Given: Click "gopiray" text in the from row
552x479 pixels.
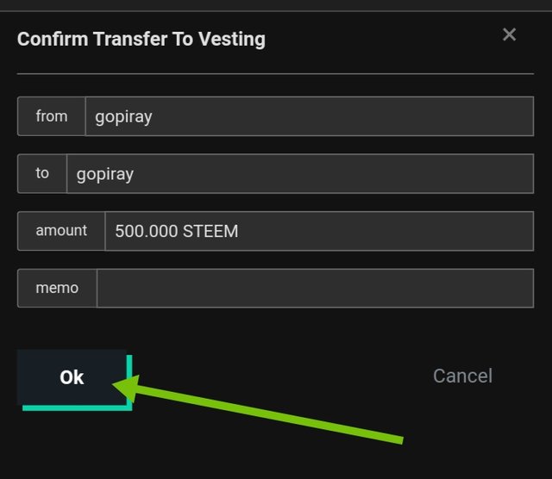Looking at the screenshot, I should pos(123,116).
